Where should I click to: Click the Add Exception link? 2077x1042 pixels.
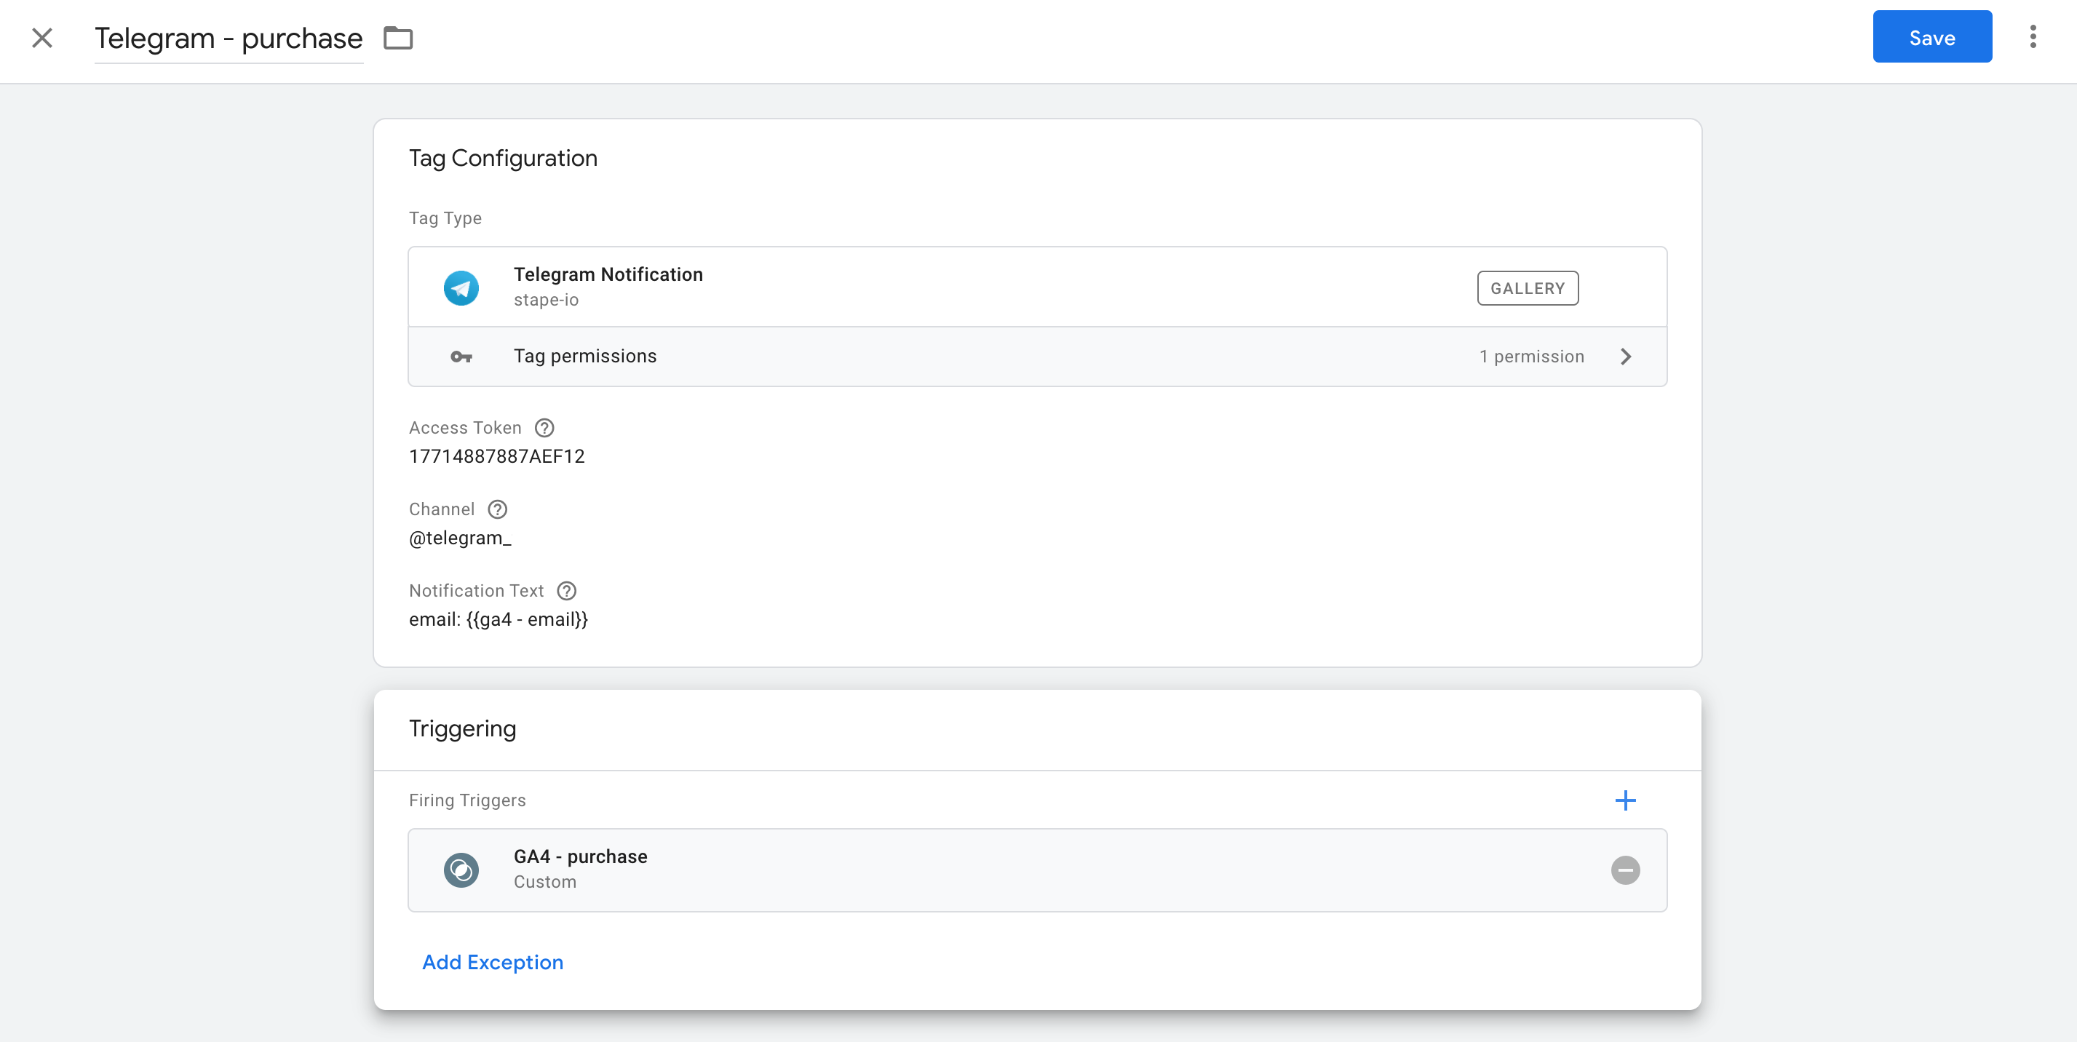(x=493, y=962)
